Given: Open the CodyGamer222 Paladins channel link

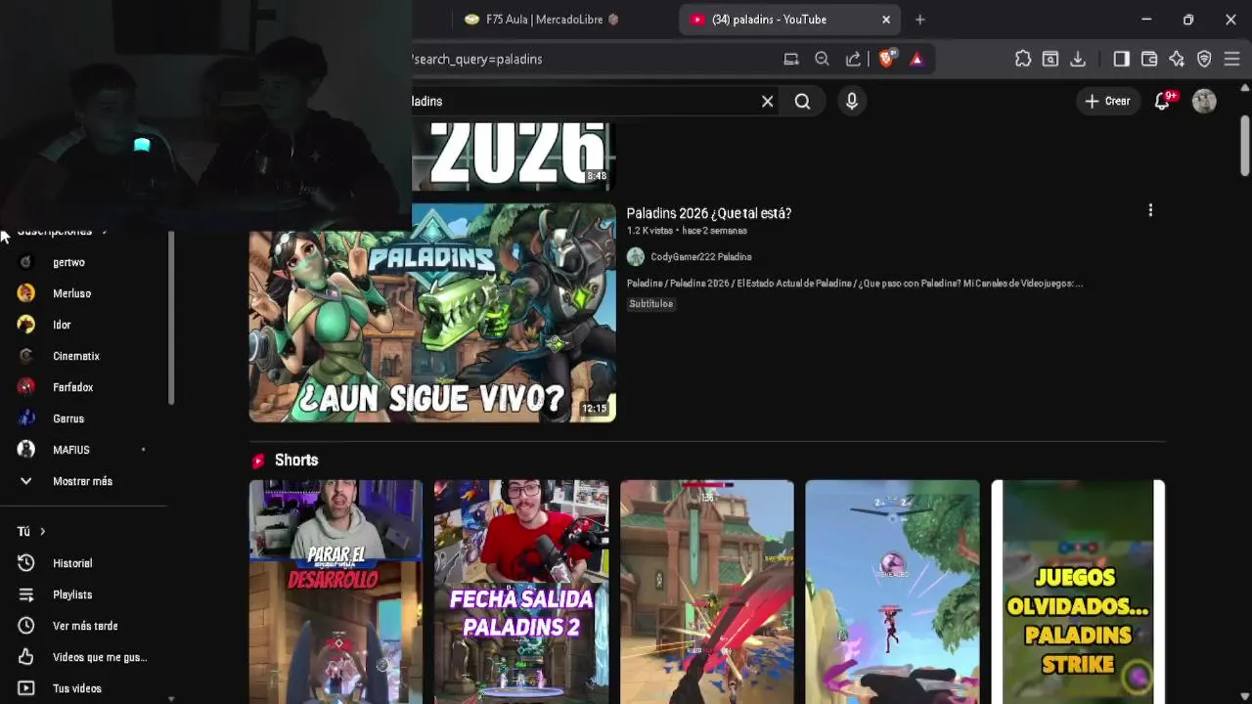Looking at the screenshot, I should pos(701,257).
